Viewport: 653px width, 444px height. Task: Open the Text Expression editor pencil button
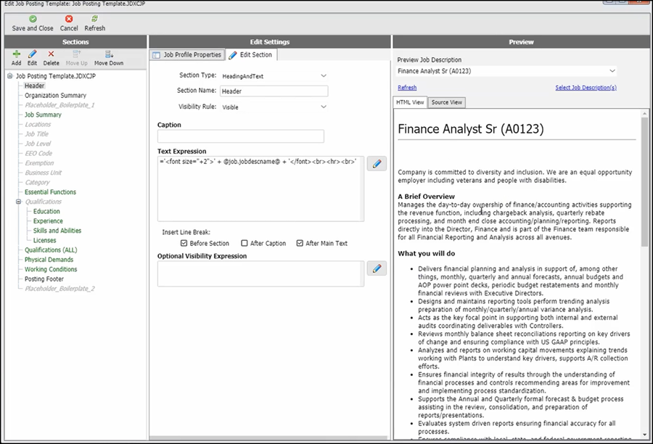[x=377, y=163]
